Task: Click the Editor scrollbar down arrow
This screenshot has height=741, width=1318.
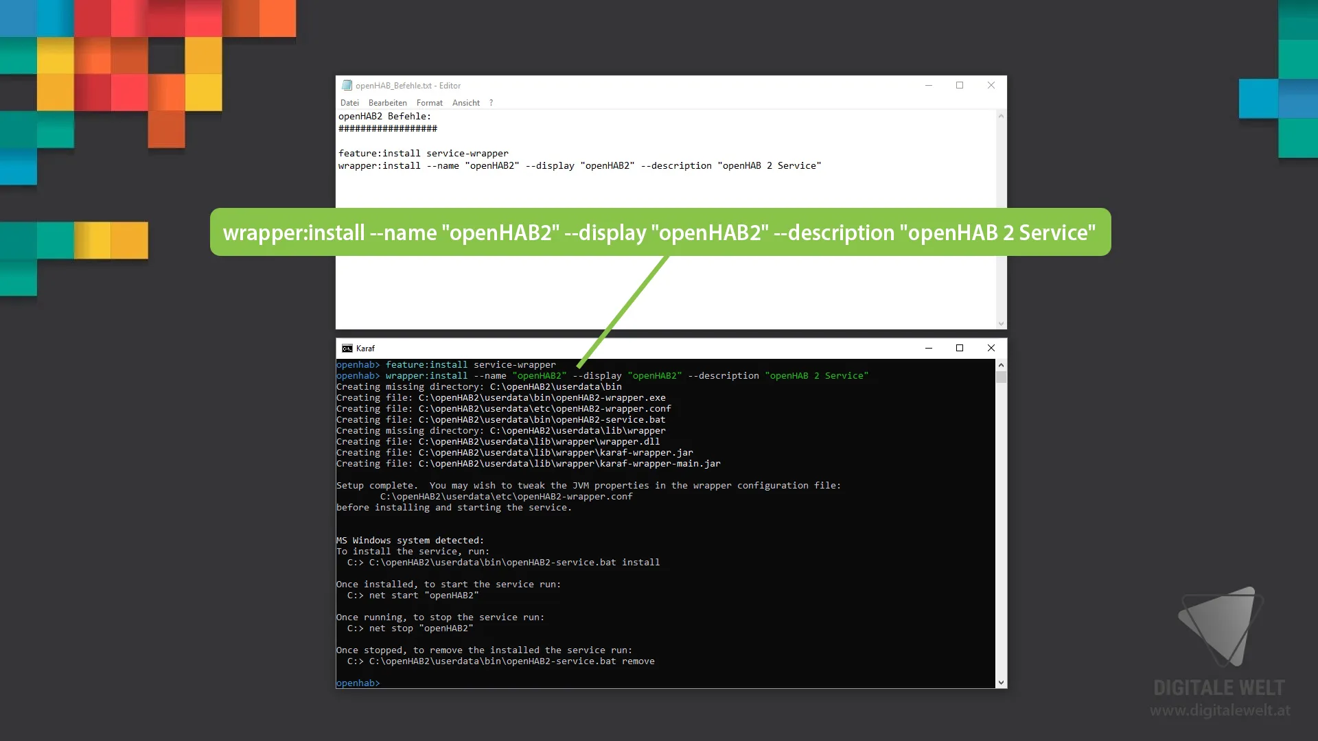Action: click(x=1001, y=323)
